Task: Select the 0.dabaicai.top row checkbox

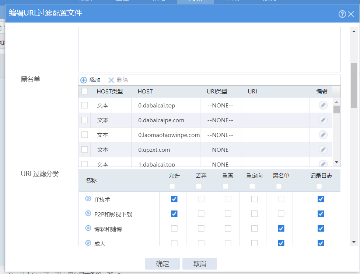Action: click(x=85, y=105)
